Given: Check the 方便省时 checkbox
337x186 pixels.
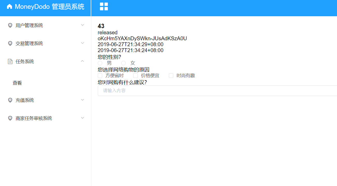Looking at the screenshot, I should (100, 76).
